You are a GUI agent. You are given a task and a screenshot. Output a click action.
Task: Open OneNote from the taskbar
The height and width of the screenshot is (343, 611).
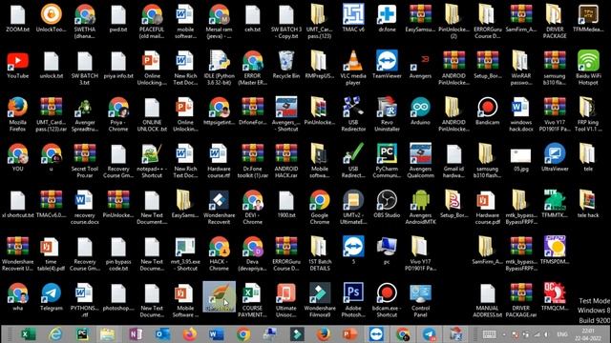click(136, 334)
